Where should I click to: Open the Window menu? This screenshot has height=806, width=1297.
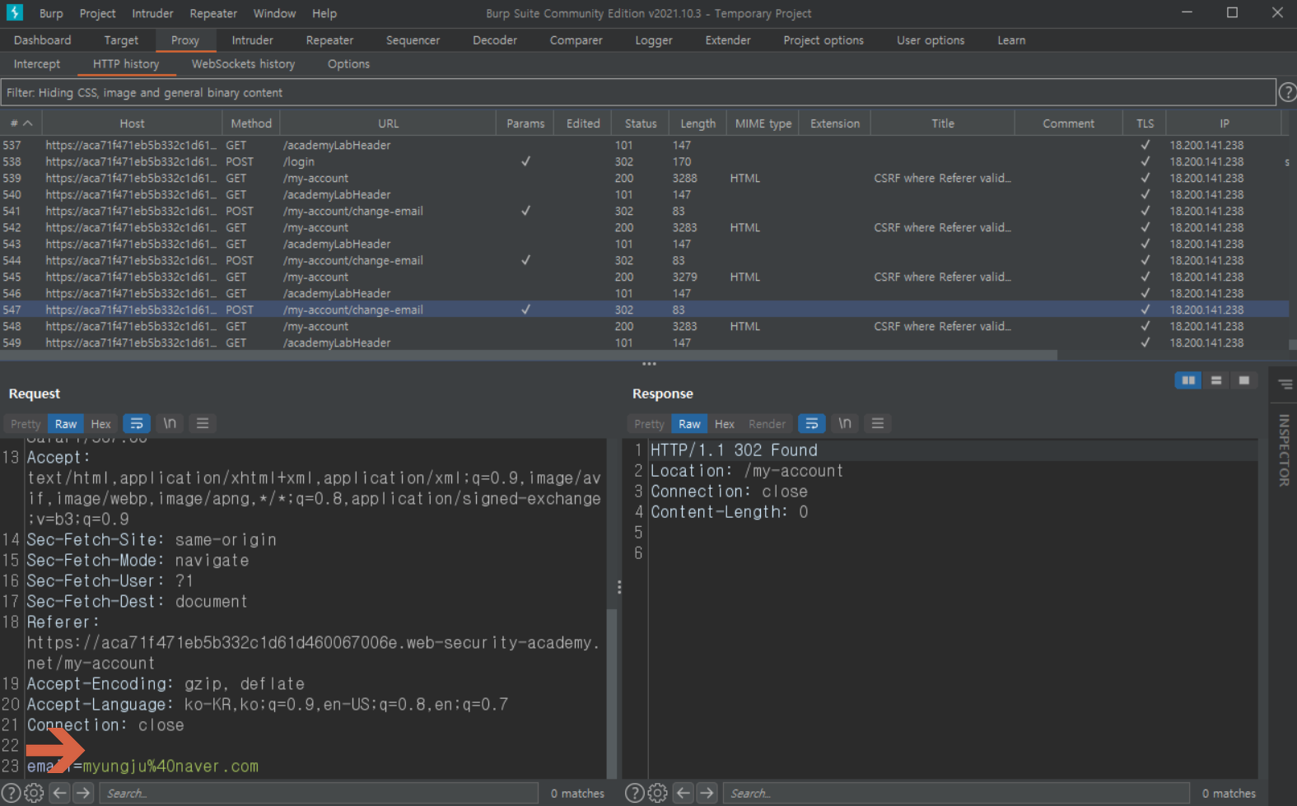pyautogui.click(x=274, y=13)
